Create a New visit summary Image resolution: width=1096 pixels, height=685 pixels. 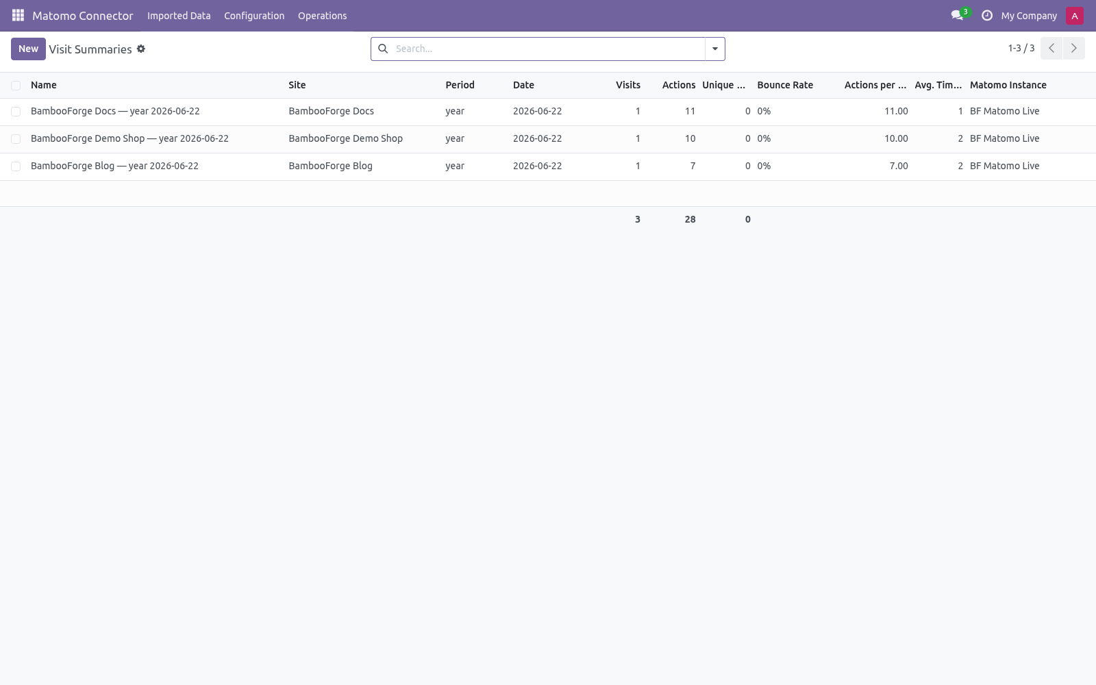click(28, 49)
